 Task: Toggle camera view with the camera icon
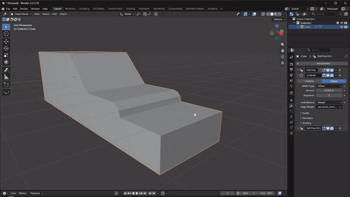click(282, 57)
